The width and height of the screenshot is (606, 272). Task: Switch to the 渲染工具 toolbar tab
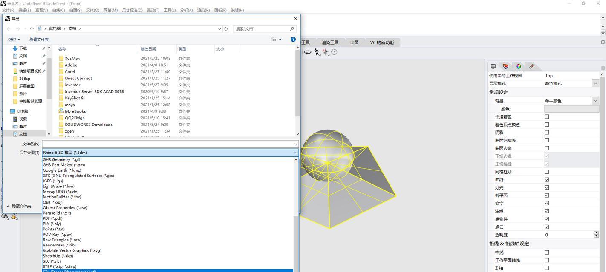tap(330, 42)
